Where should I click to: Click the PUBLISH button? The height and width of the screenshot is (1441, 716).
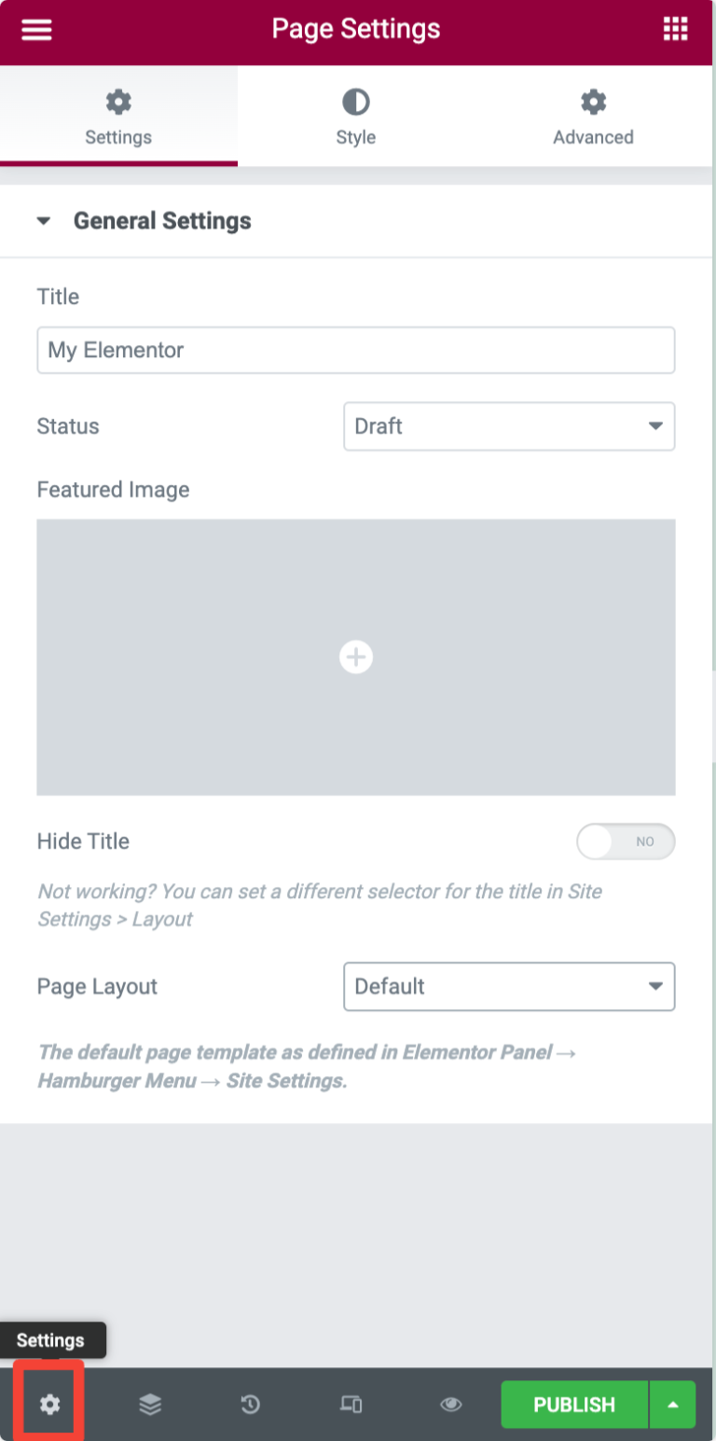point(572,1405)
